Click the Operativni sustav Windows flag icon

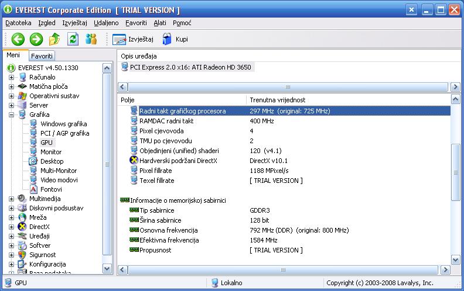point(22,96)
